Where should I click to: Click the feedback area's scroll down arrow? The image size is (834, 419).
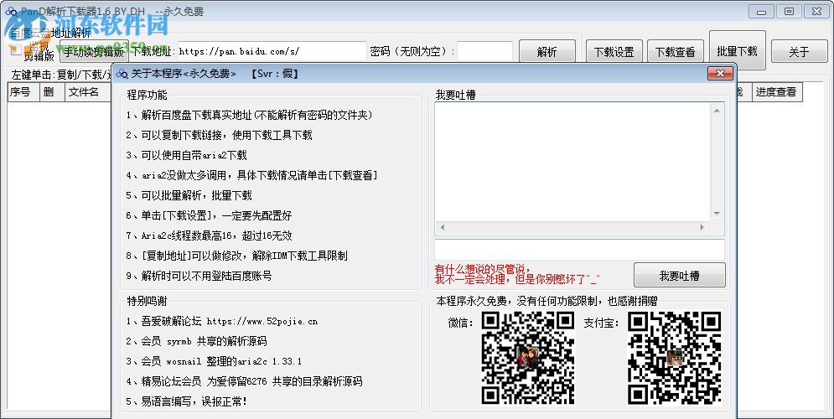coord(717,213)
